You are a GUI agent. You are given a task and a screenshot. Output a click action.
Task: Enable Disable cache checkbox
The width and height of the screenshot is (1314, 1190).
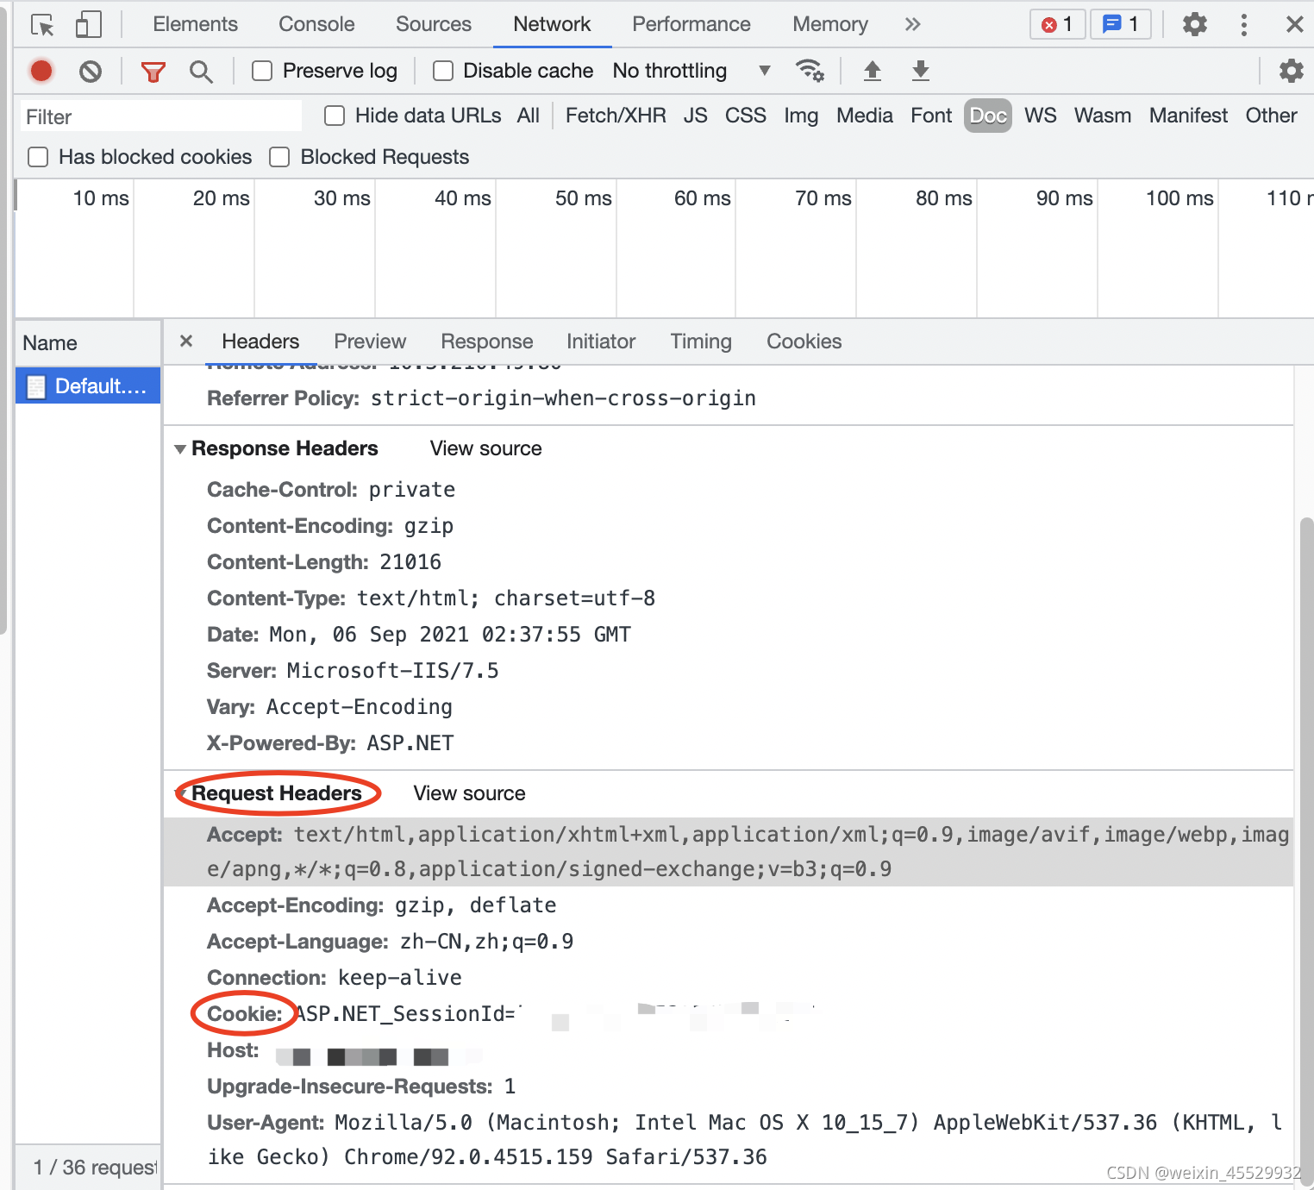tap(443, 71)
